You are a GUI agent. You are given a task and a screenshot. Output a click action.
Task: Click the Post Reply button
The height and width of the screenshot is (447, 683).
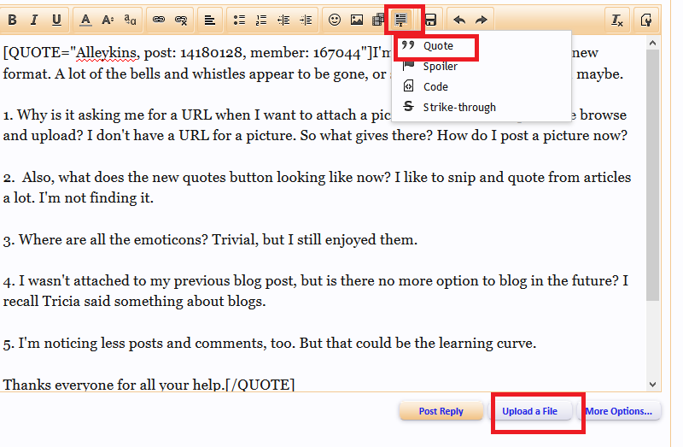pos(441,411)
